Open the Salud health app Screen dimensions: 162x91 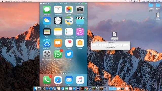(x=69, y=43)
